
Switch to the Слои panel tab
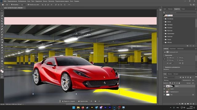pos(165,74)
